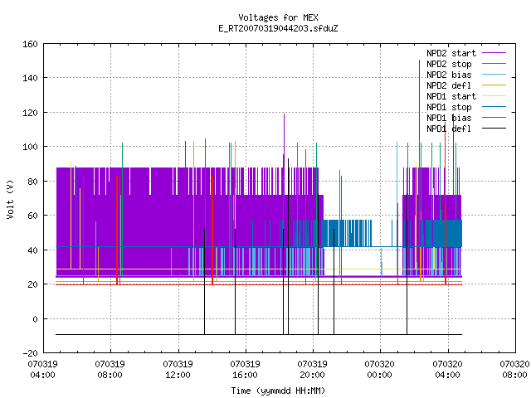Click the red NPD1 bias legend line
This screenshot has height=398, width=531.
[494, 118]
